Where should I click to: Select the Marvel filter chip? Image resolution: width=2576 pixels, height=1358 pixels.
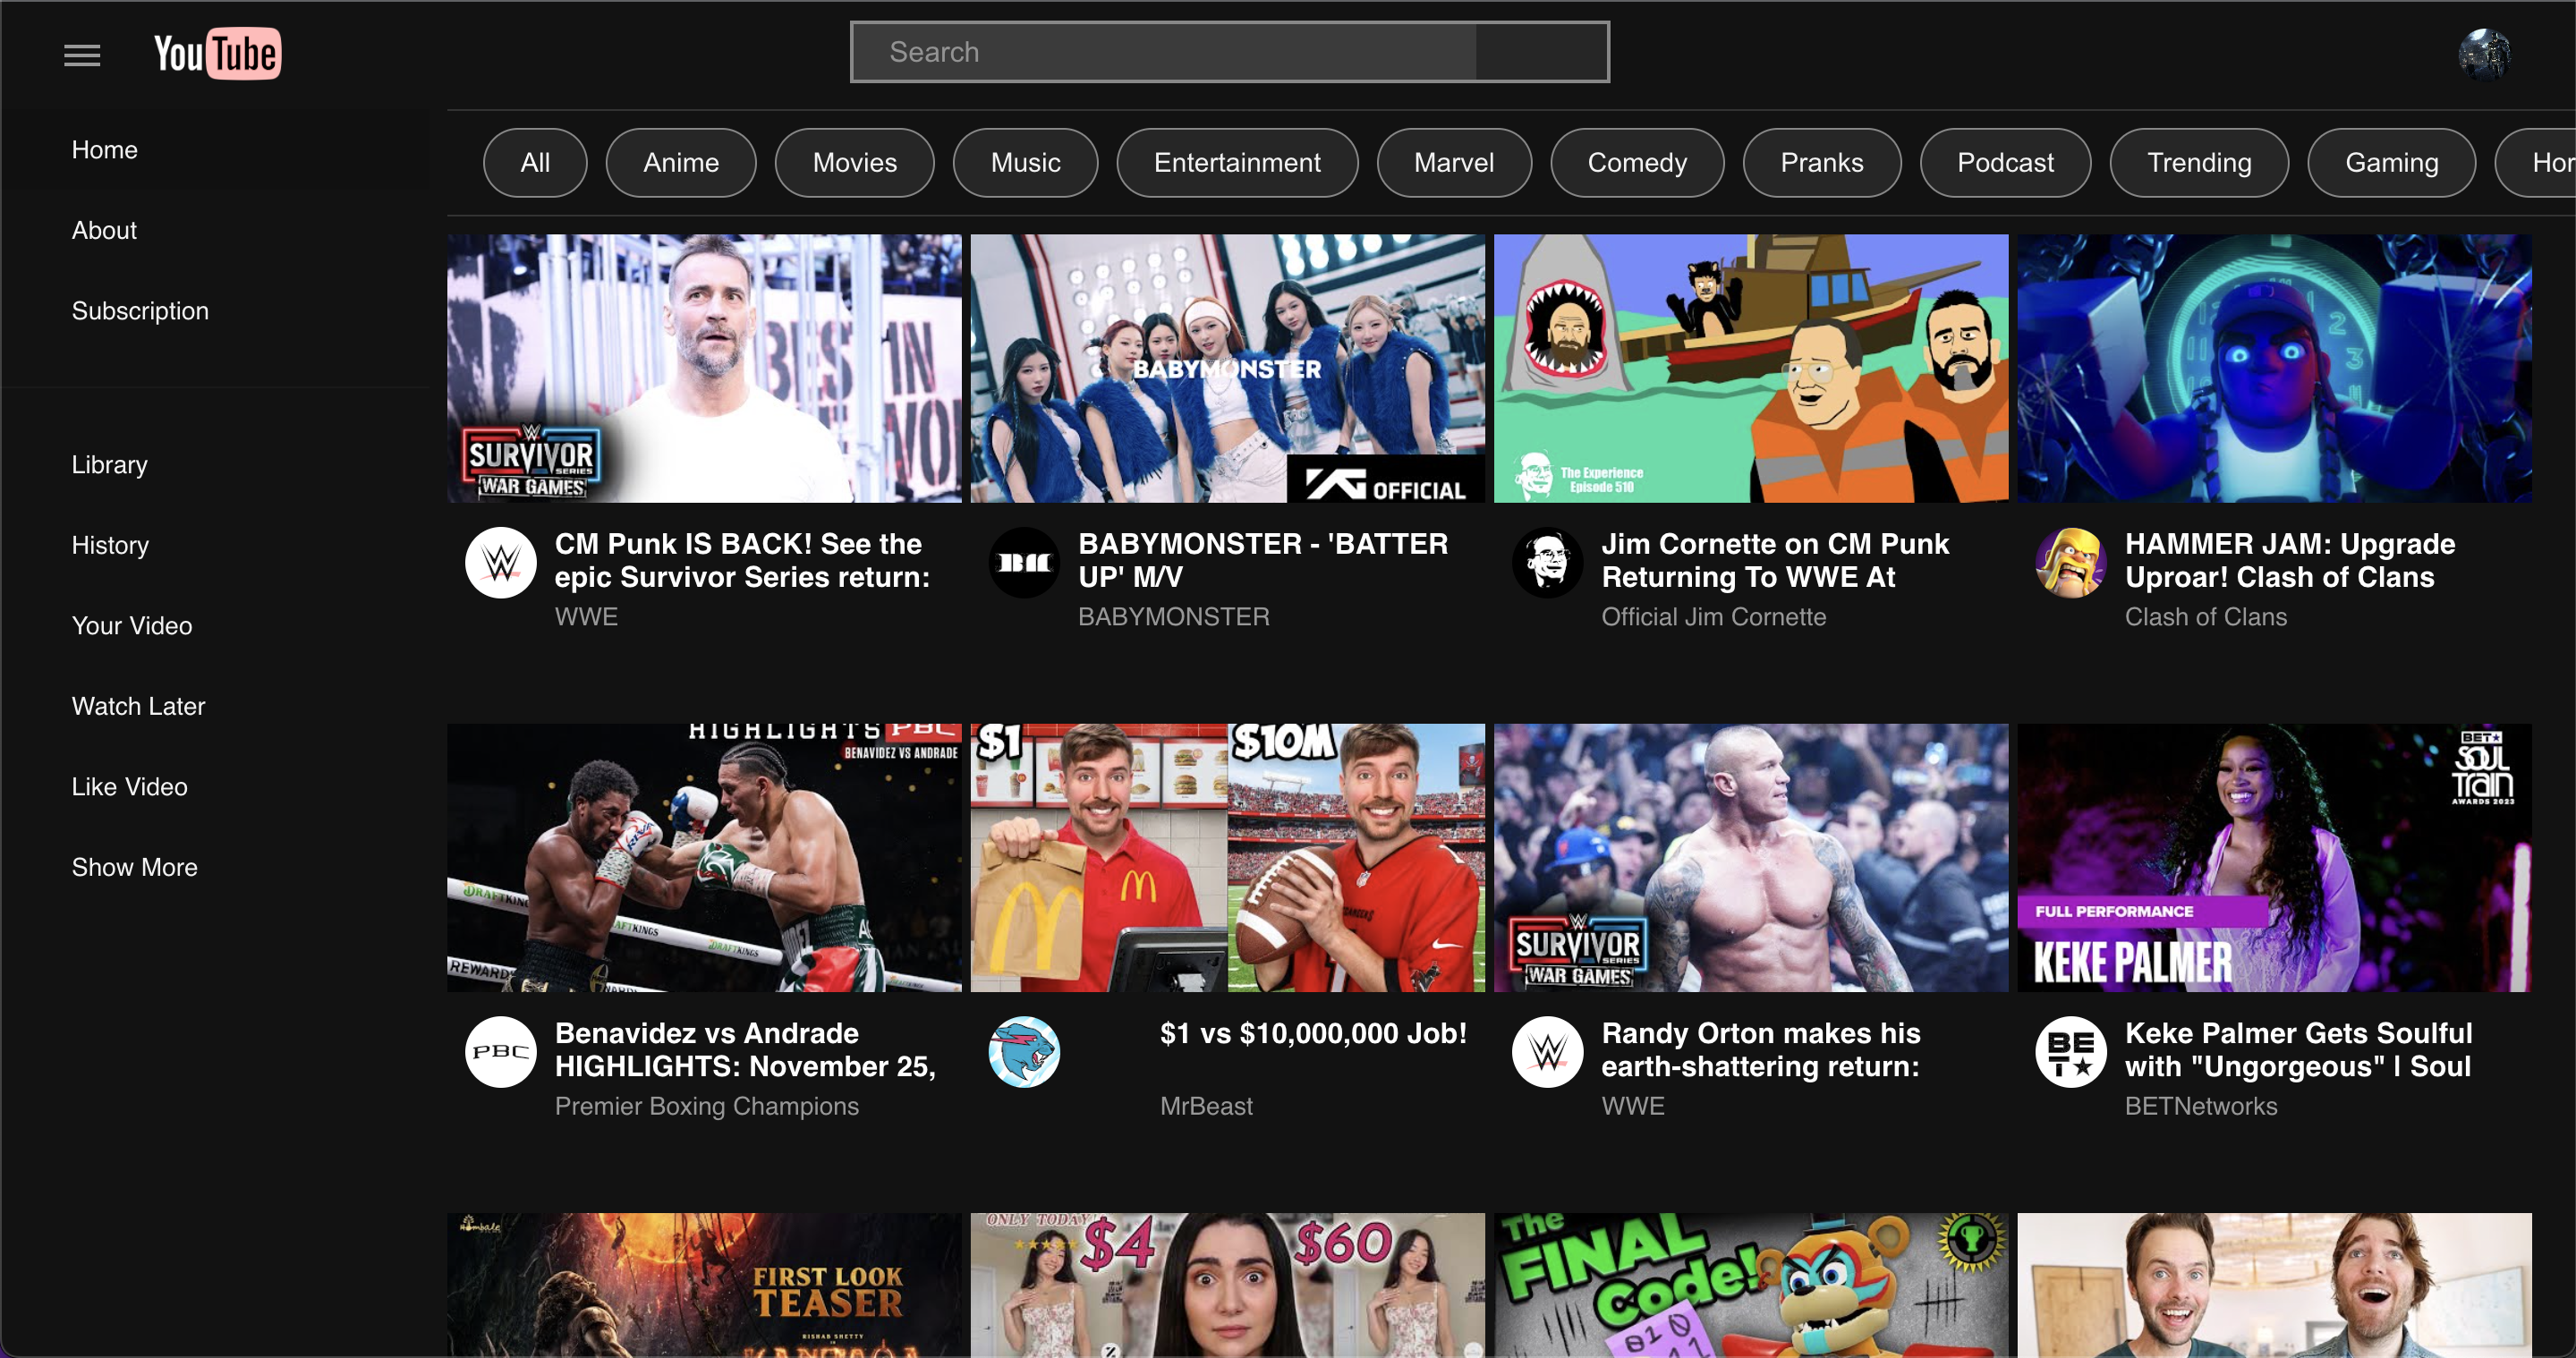click(1454, 163)
